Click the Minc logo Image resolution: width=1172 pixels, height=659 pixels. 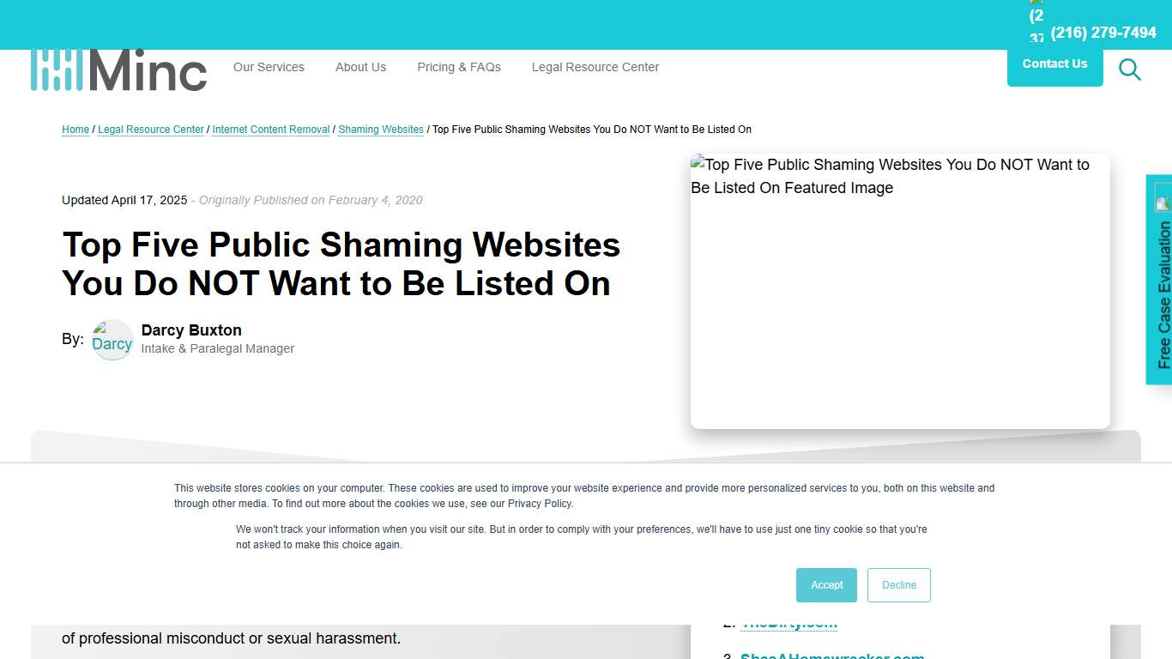pyautogui.click(x=118, y=70)
